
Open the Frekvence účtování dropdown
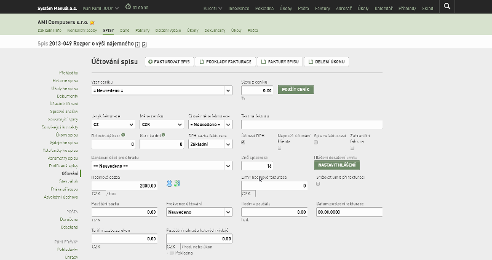[199, 212]
